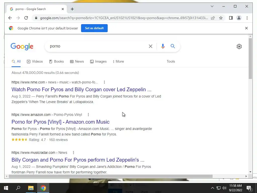
Task: Click the Rating: 4.7 · 160 reviews text
Action: [48, 140]
